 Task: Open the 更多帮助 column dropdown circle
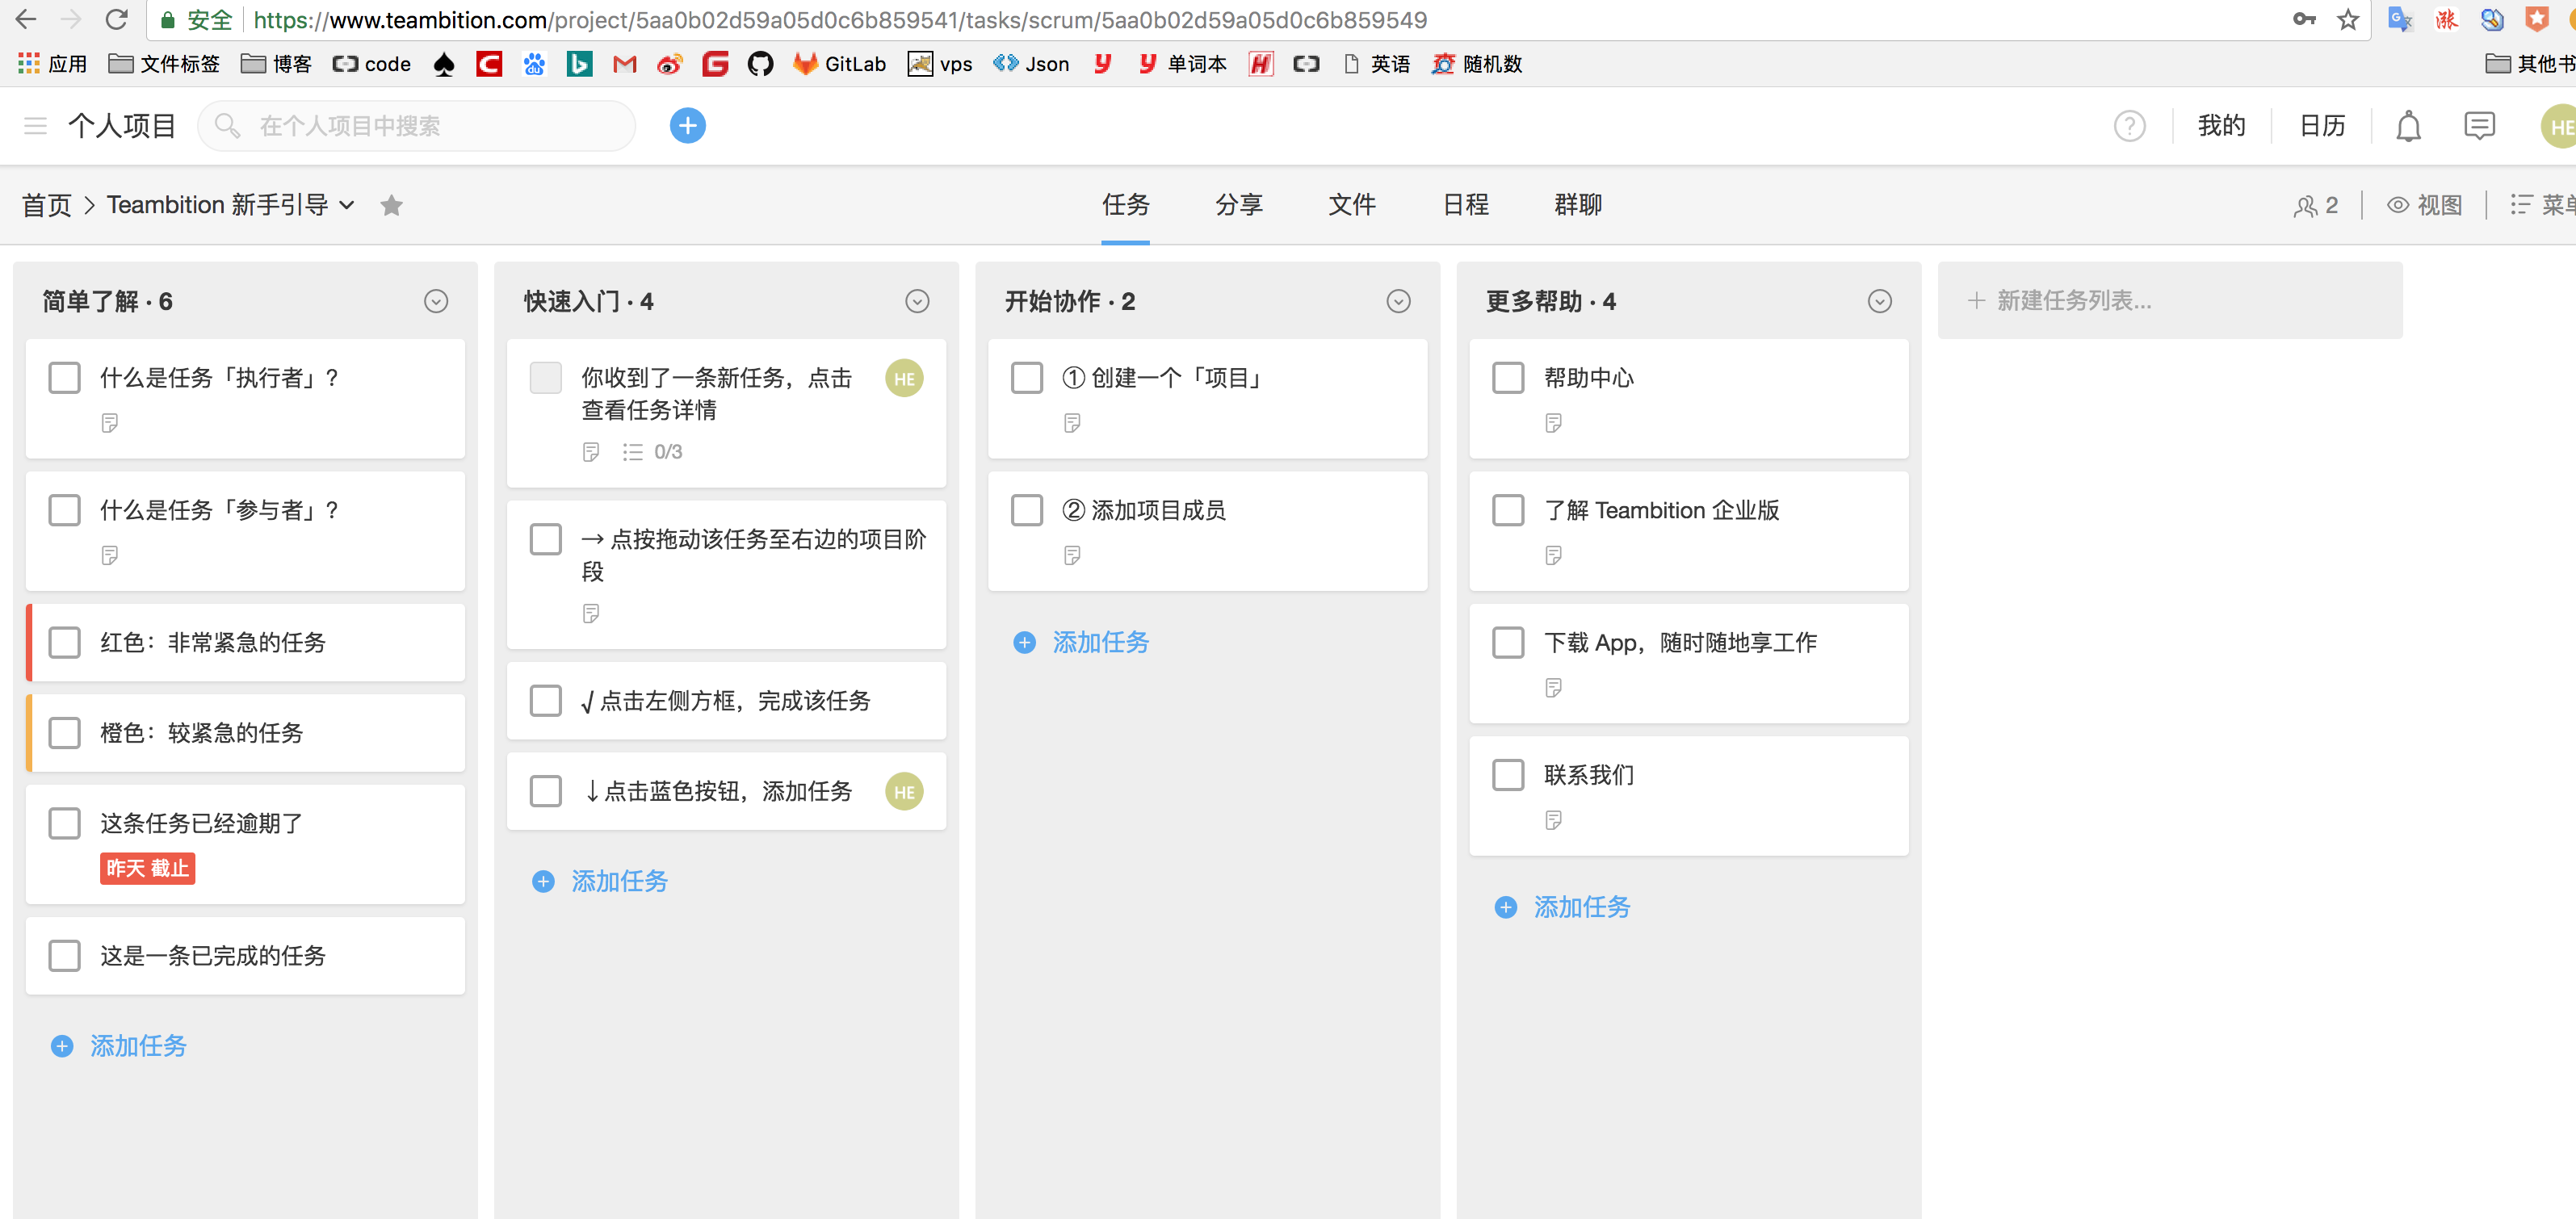(x=1879, y=301)
